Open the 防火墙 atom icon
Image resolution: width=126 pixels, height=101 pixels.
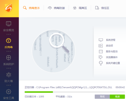(x=9, y=75)
